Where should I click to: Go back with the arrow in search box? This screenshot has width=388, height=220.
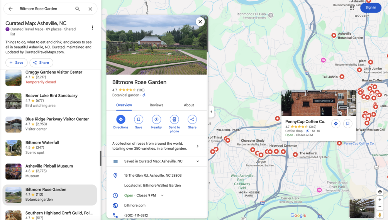[10, 8]
